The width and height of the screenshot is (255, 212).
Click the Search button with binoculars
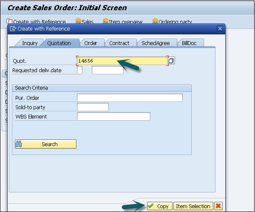45,144
